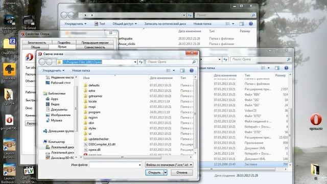Viewport: 327px width, 184px height.
Task: Select the updatechecker folder
Action: (x=99, y=139)
